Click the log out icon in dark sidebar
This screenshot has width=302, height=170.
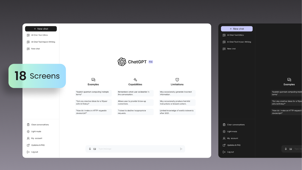[x=224, y=152]
